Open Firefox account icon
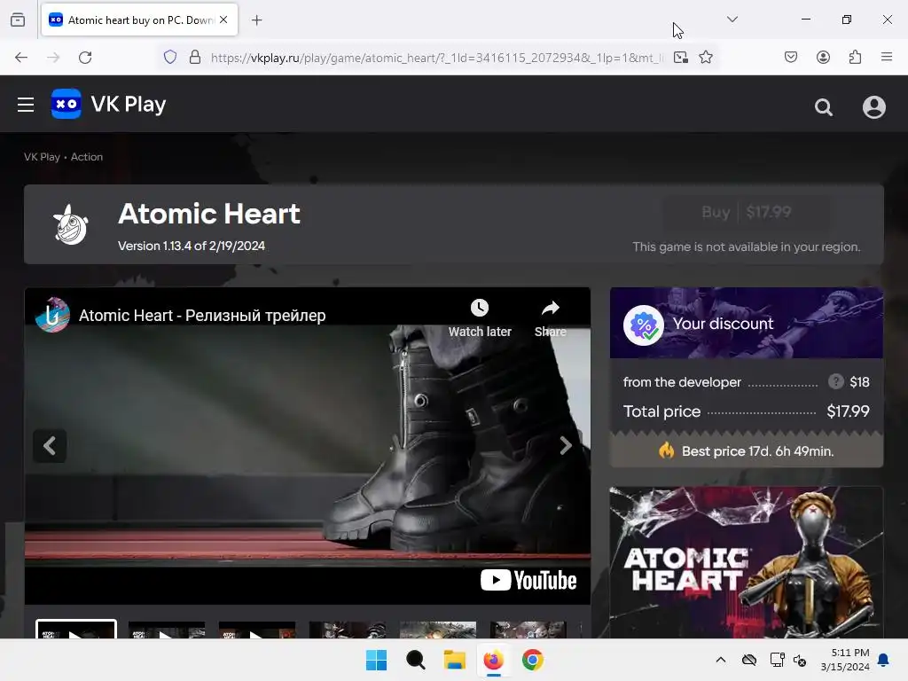908x681 pixels. 823,57
